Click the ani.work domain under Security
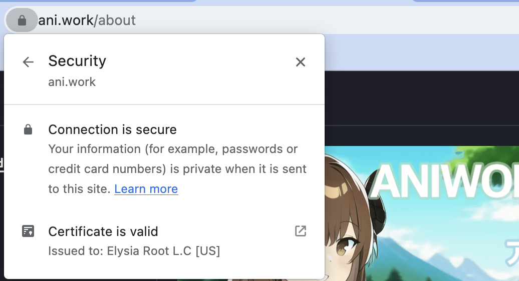Image resolution: width=519 pixels, height=281 pixels. (x=72, y=82)
